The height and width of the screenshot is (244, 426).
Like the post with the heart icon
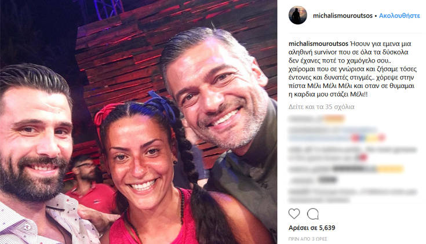click(294, 214)
